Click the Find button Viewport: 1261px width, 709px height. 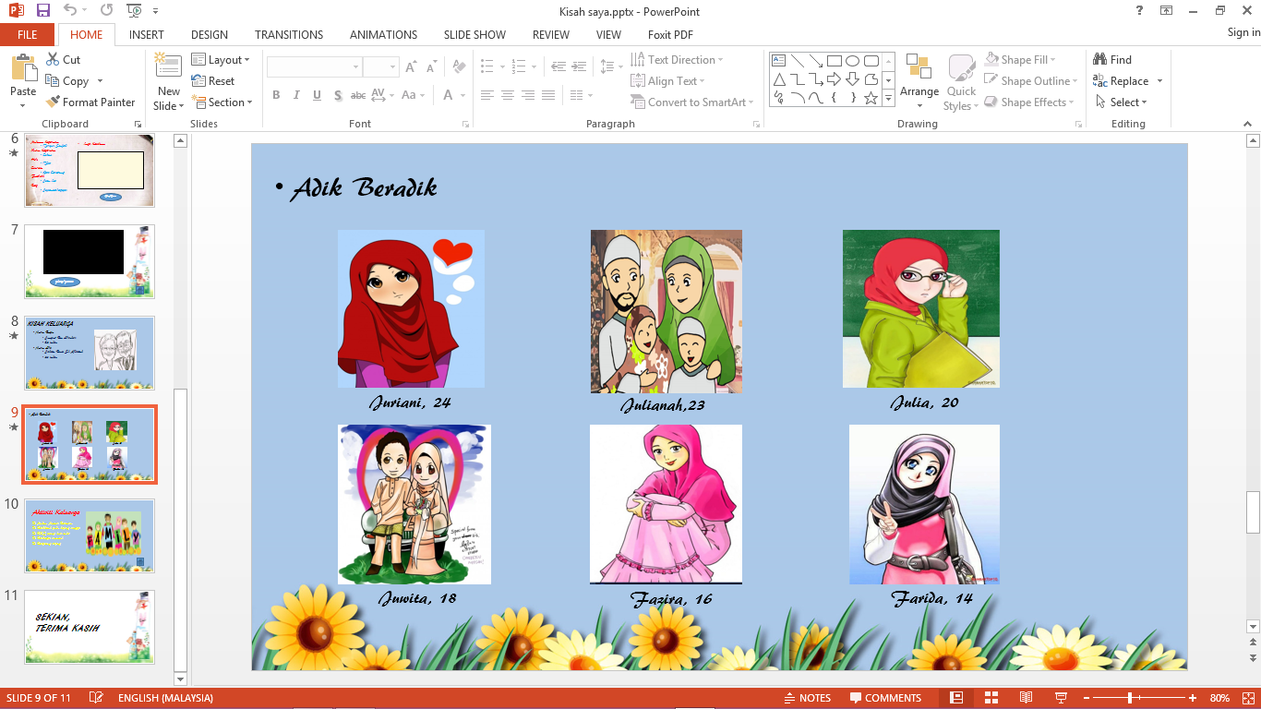[1112, 60]
